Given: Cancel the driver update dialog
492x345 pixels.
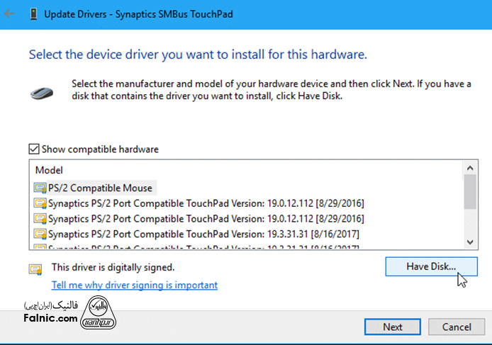Looking at the screenshot, I should [457, 327].
